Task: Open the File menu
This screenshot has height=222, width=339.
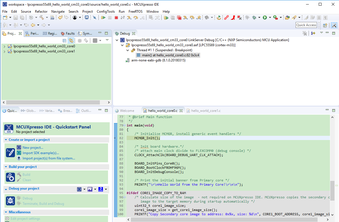Action: point(5,11)
